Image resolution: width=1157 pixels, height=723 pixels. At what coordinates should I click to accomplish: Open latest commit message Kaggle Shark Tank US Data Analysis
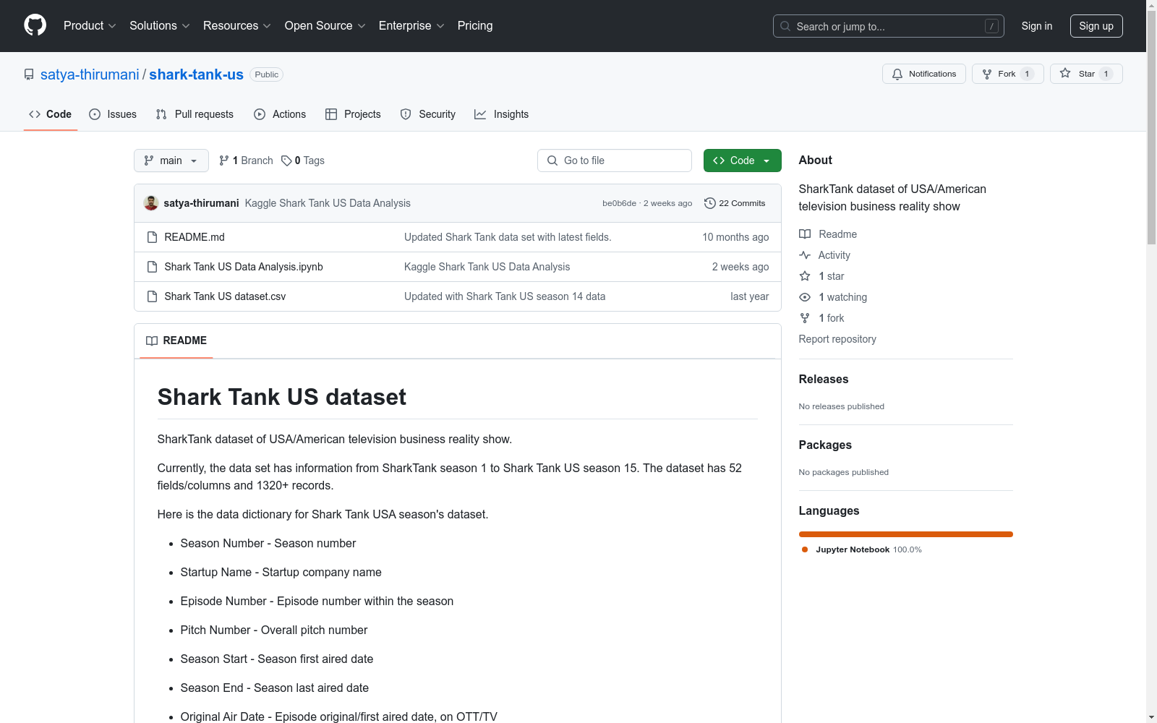(328, 203)
